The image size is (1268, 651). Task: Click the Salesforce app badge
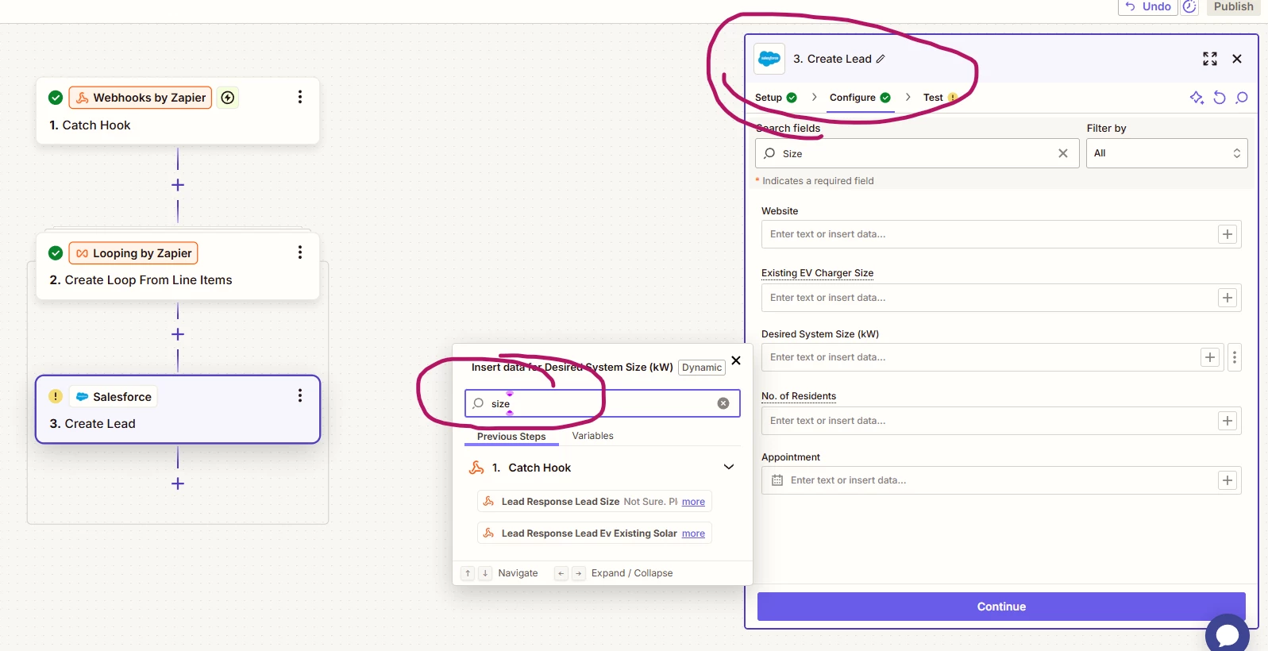pyautogui.click(x=114, y=396)
